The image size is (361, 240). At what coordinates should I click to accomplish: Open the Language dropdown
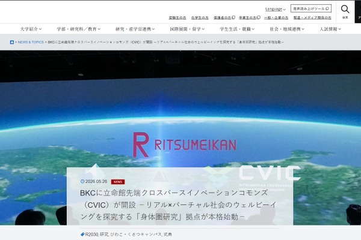pos(276,9)
